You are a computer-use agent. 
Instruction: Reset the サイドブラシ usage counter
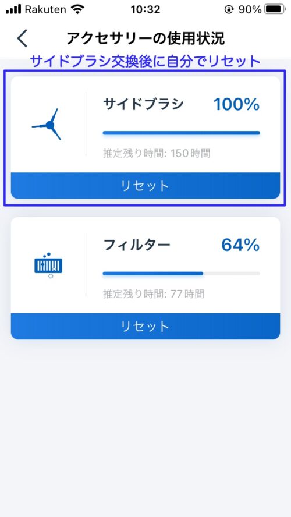[x=145, y=186]
